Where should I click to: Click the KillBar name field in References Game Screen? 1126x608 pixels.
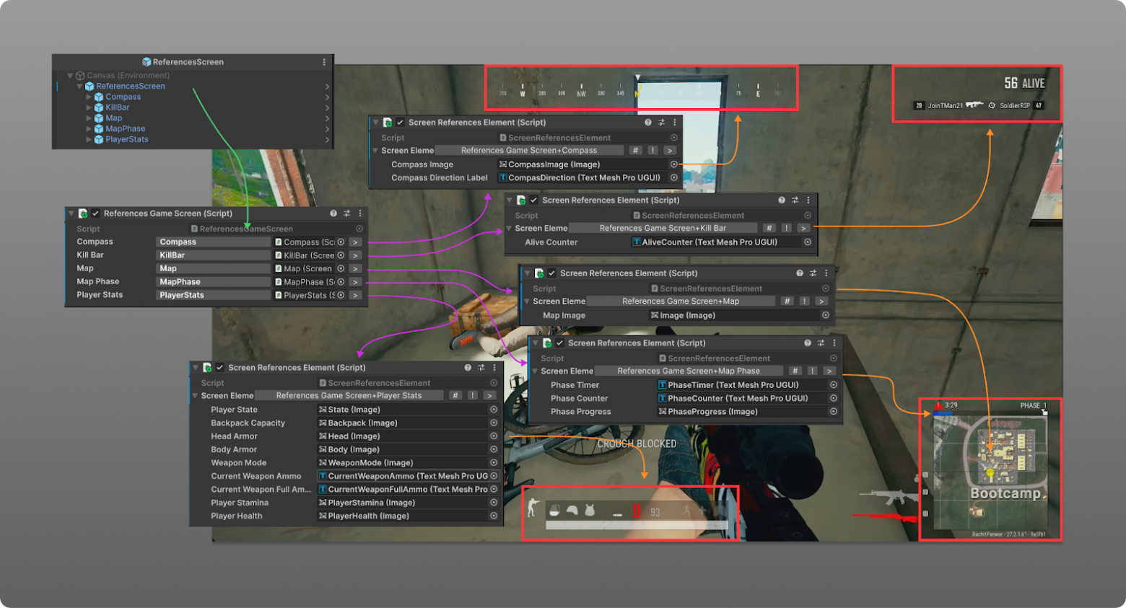pyautogui.click(x=213, y=255)
